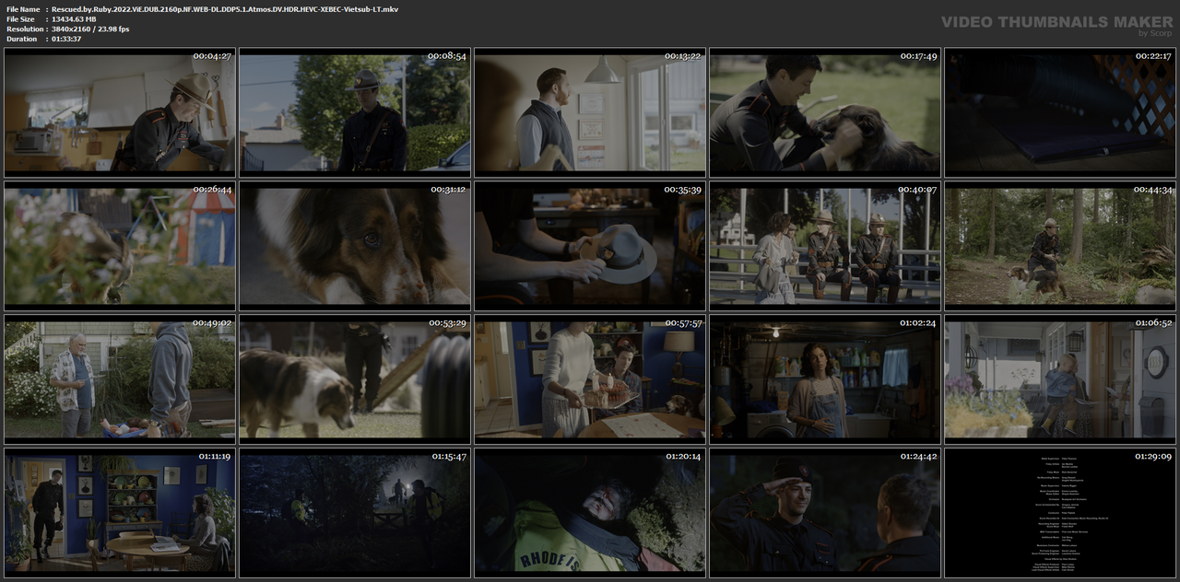Select the 01:02:24 garage thumbnail
Image resolution: width=1180 pixels, height=582 pixels.
[x=825, y=378]
